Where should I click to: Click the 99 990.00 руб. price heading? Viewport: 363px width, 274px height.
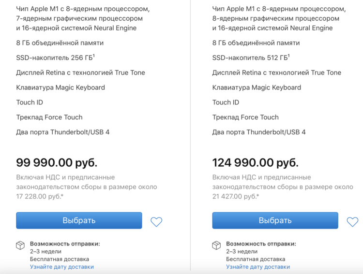coord(57,162)
